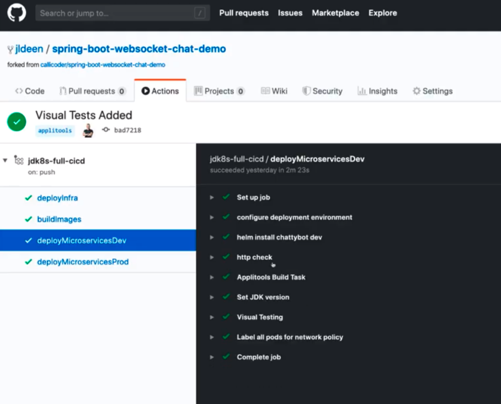
Task: Open the Settings tab
Action: click(433, 91)
